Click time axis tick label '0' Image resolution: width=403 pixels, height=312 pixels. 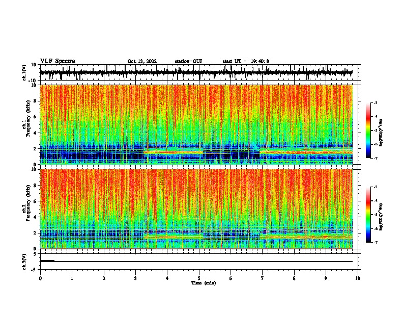(x=40, y=278)
